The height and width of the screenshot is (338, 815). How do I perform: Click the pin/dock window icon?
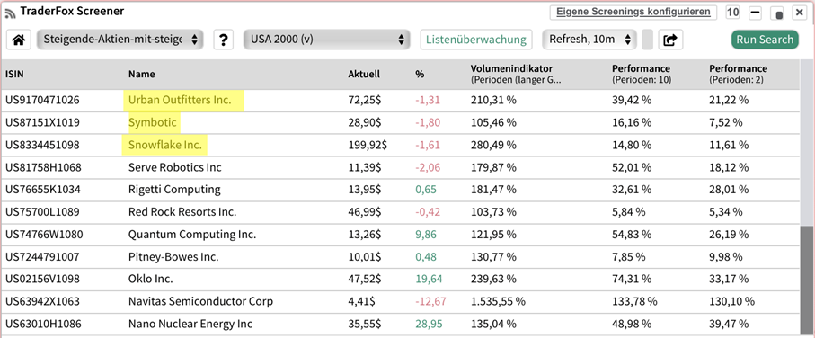tap(778, 13)
